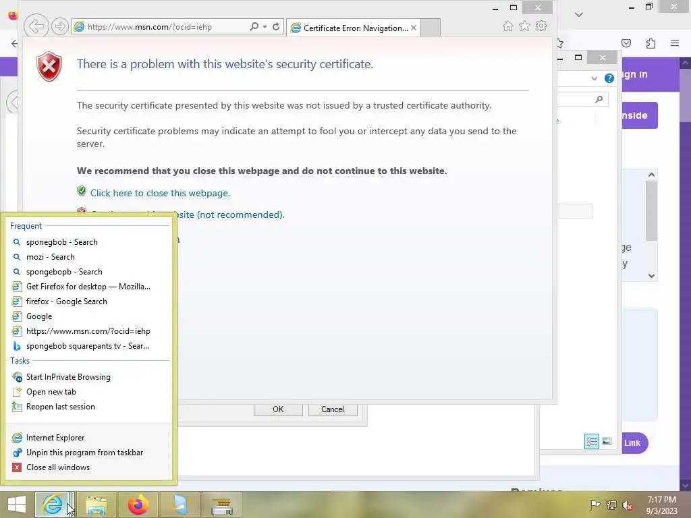Click the details view icon in background window

click(591, 441)
